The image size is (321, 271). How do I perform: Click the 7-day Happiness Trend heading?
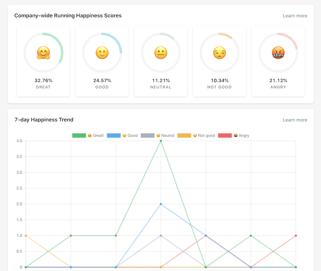click(44, 120)
